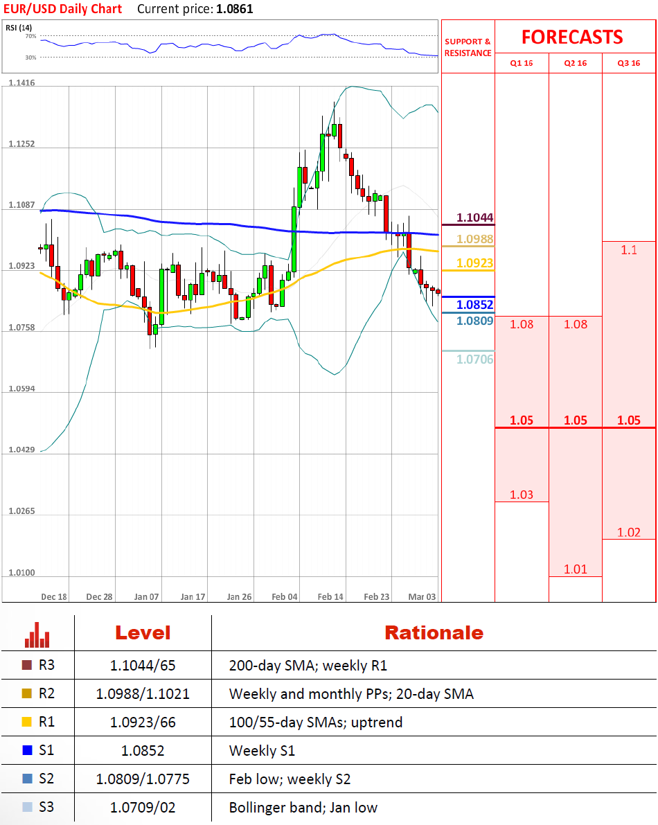Click the S1 blue color swatch
This screenshot has width=658, height=825.
pyautogui.click(x=27, y=750)
